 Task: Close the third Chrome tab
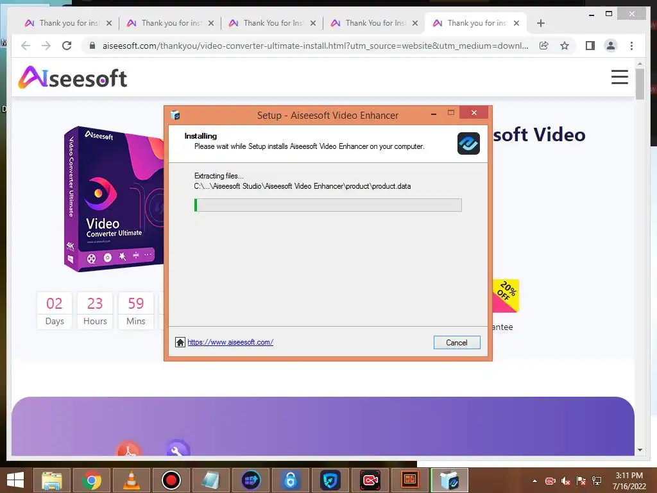click(313, 23)
